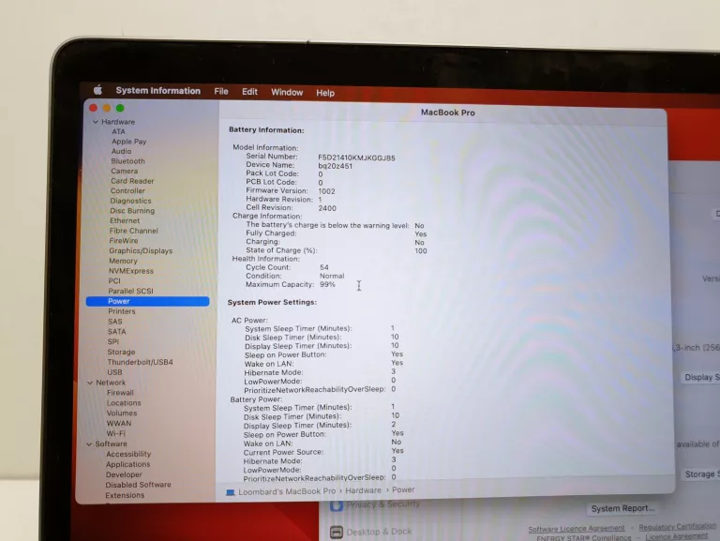
Task: Open the Window menu
Action: (287, 92)
